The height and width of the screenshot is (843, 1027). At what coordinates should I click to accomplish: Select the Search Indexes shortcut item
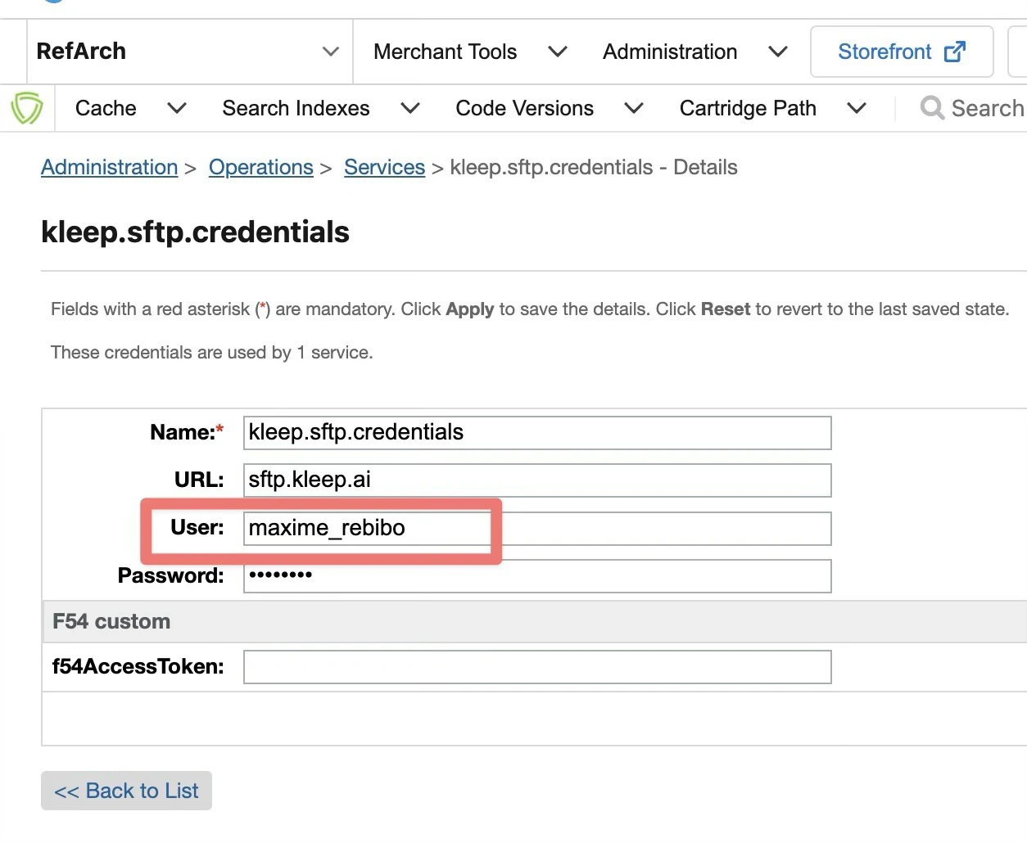coord(296,108)
